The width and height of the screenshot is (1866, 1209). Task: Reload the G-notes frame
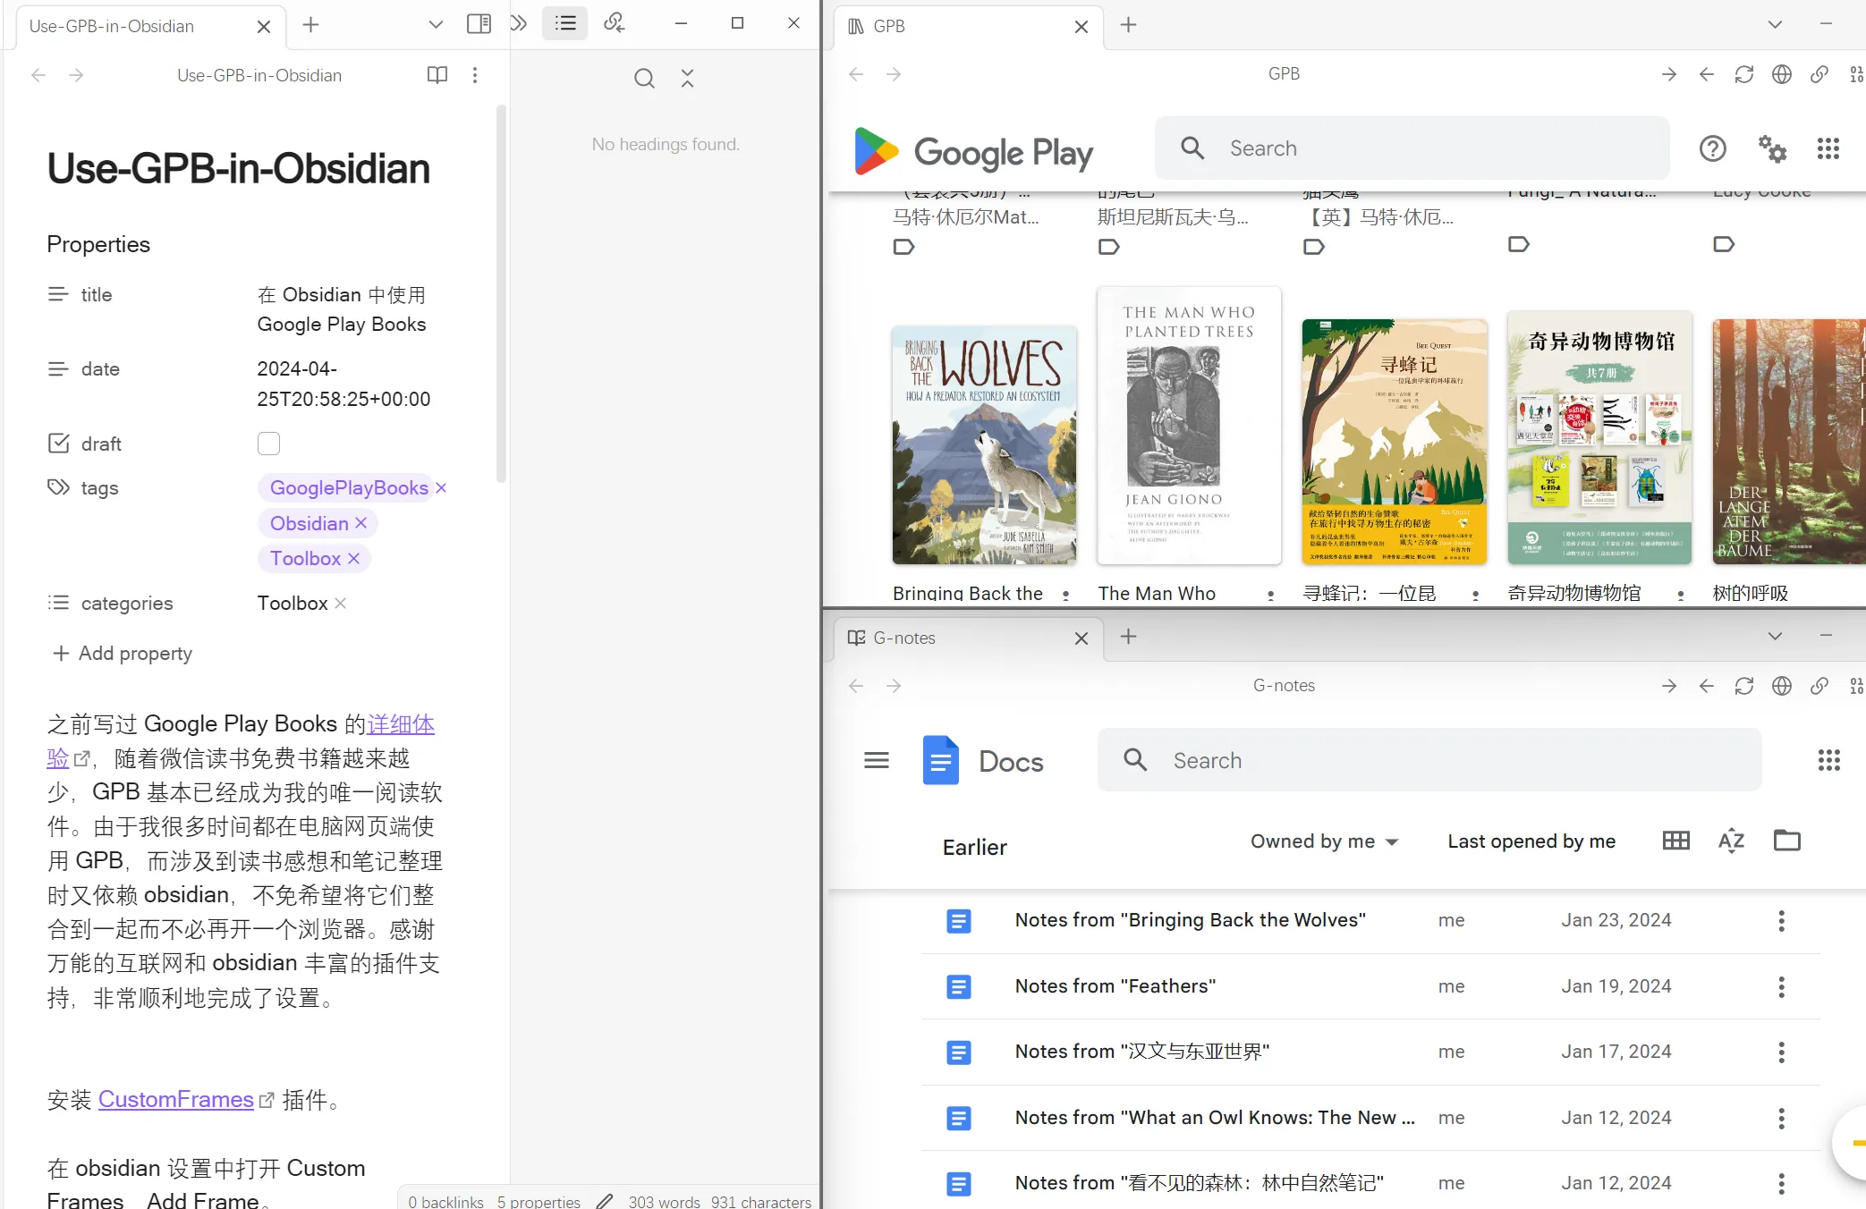coord(1744,686)
